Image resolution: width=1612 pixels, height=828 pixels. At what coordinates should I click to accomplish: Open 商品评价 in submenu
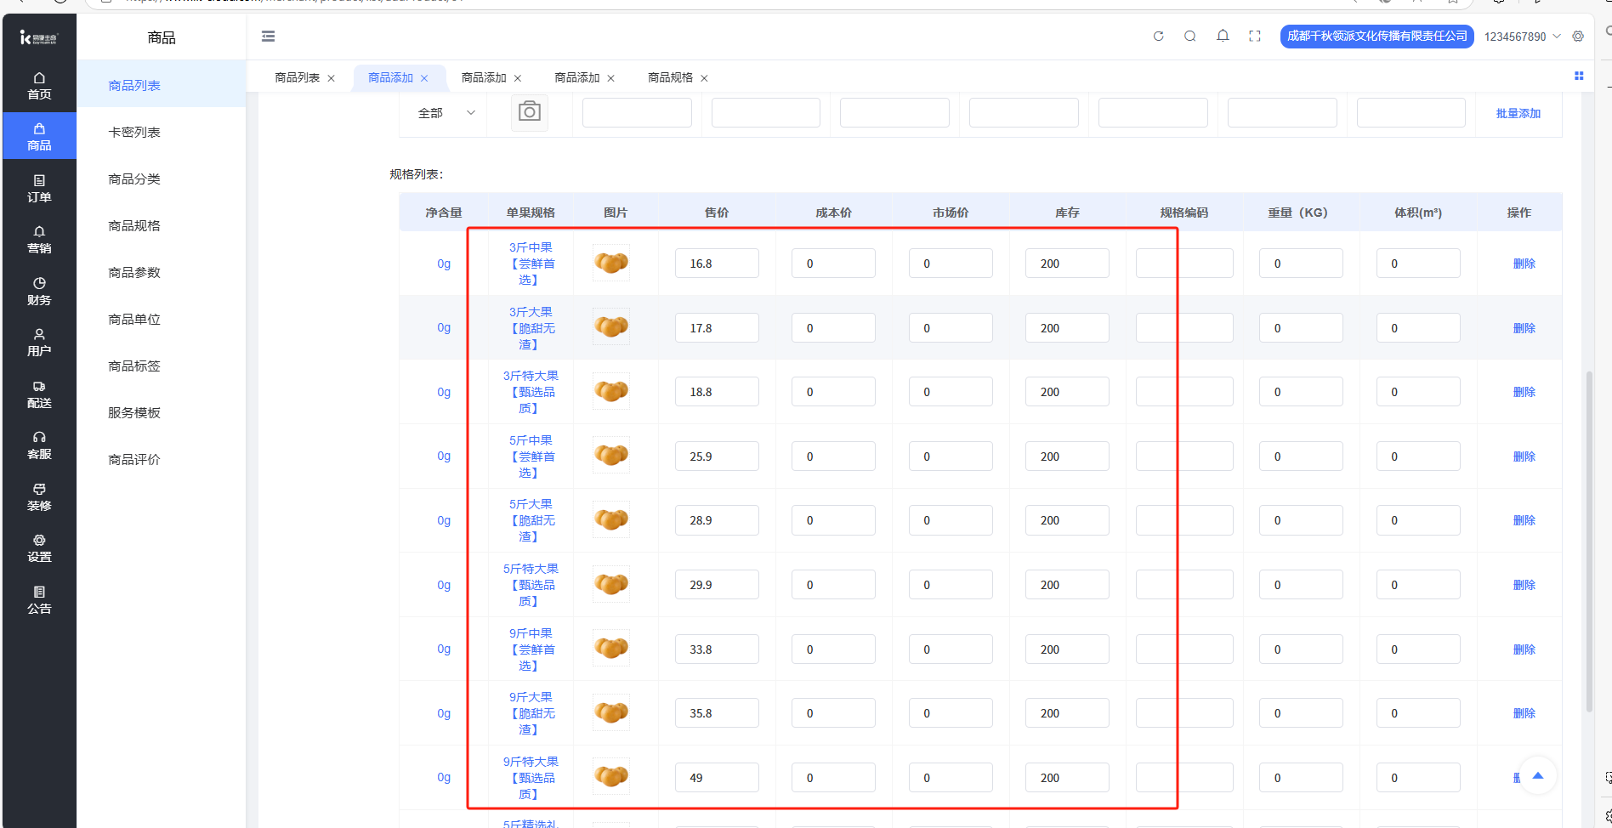pyautogui.click(x=134, y=460)
